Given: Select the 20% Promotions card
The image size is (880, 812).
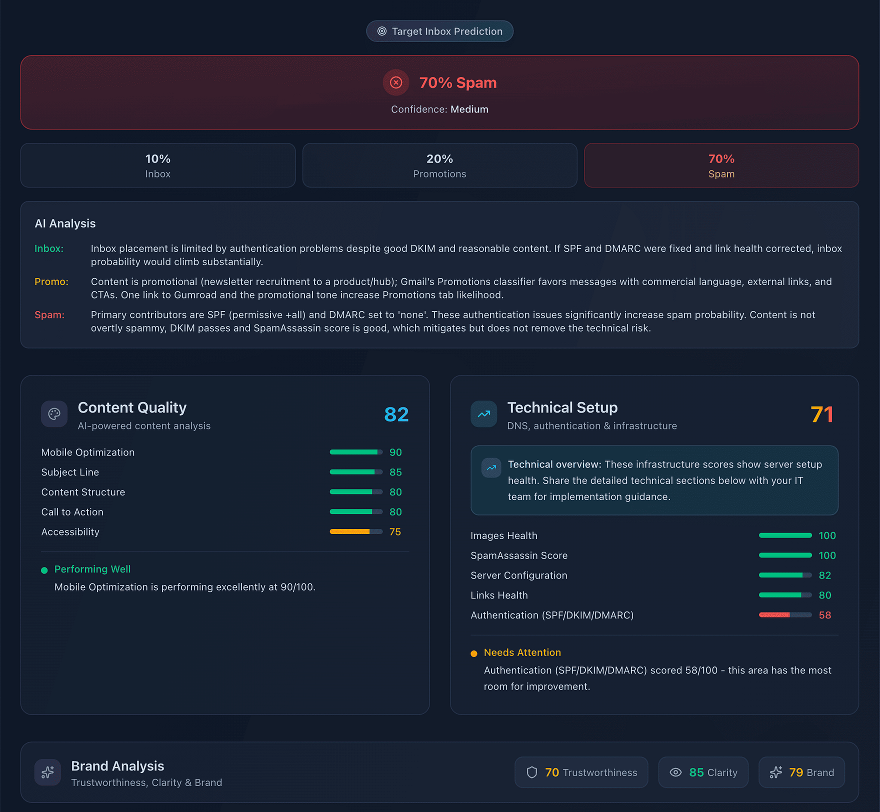Looking at the screenshot, I should (440, 165).
